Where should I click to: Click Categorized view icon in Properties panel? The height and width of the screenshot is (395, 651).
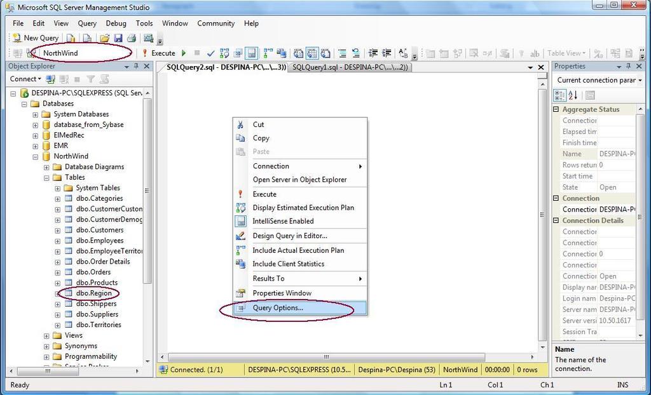(559, 95)
